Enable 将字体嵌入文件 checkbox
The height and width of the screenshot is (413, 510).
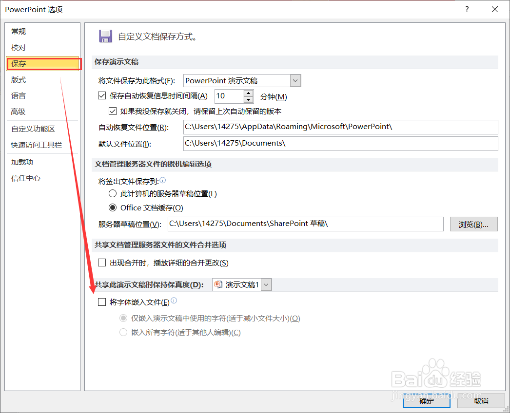point(102,302)
